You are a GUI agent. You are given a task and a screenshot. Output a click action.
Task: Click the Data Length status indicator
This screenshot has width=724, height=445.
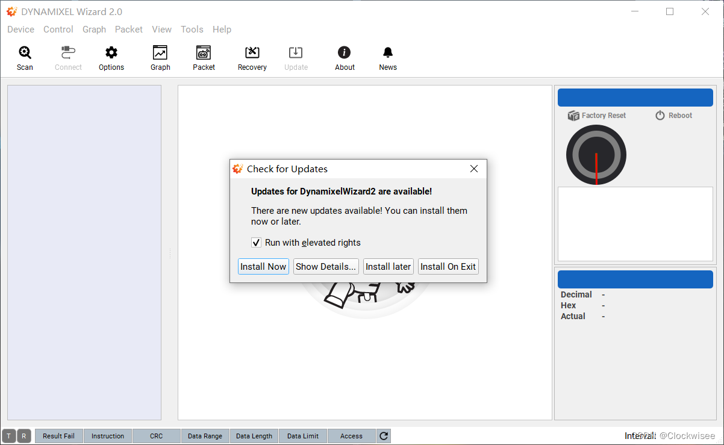point(254,436)
